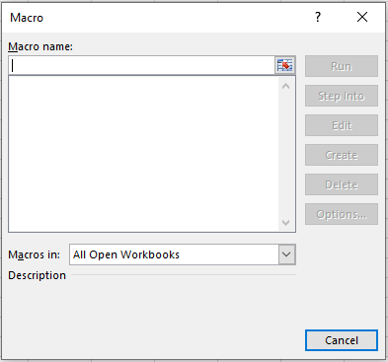Click the Create button
Screen dimensions: 388x362
click(342, 155)
